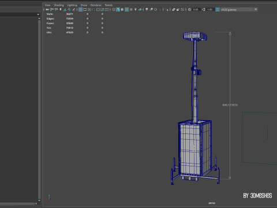The width and height of the screenshot is (277, 208).
Task: Toggle the Film Gate display
Action: (85, 9)
